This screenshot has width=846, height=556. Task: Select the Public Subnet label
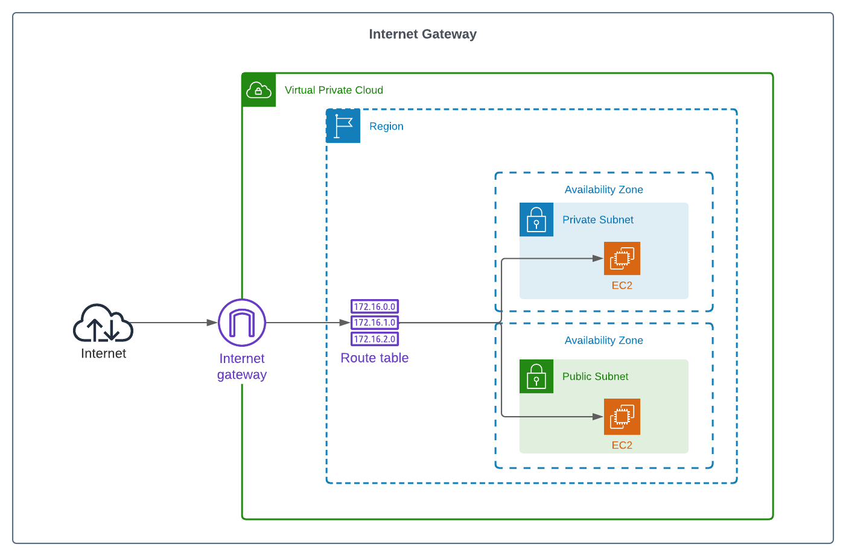(x=595, y=376)
